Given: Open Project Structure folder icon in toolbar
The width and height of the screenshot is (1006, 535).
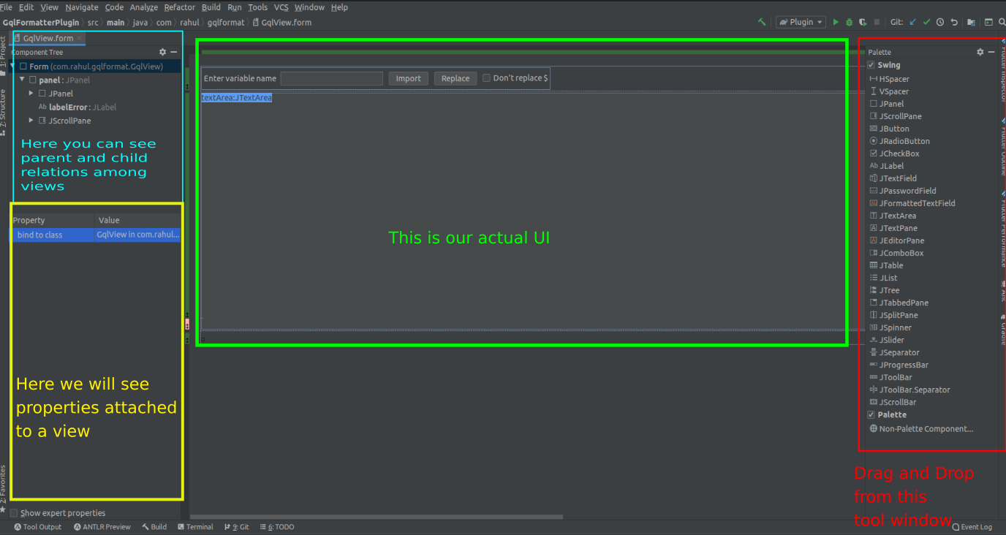Looking at the screenshot, I should (x=972, y=22).
